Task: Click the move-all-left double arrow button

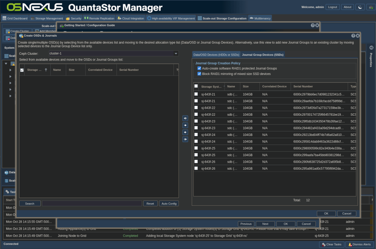Action: coord(185,139)
